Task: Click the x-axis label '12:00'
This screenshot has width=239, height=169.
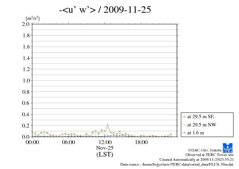Action: (x=105, y=142)
